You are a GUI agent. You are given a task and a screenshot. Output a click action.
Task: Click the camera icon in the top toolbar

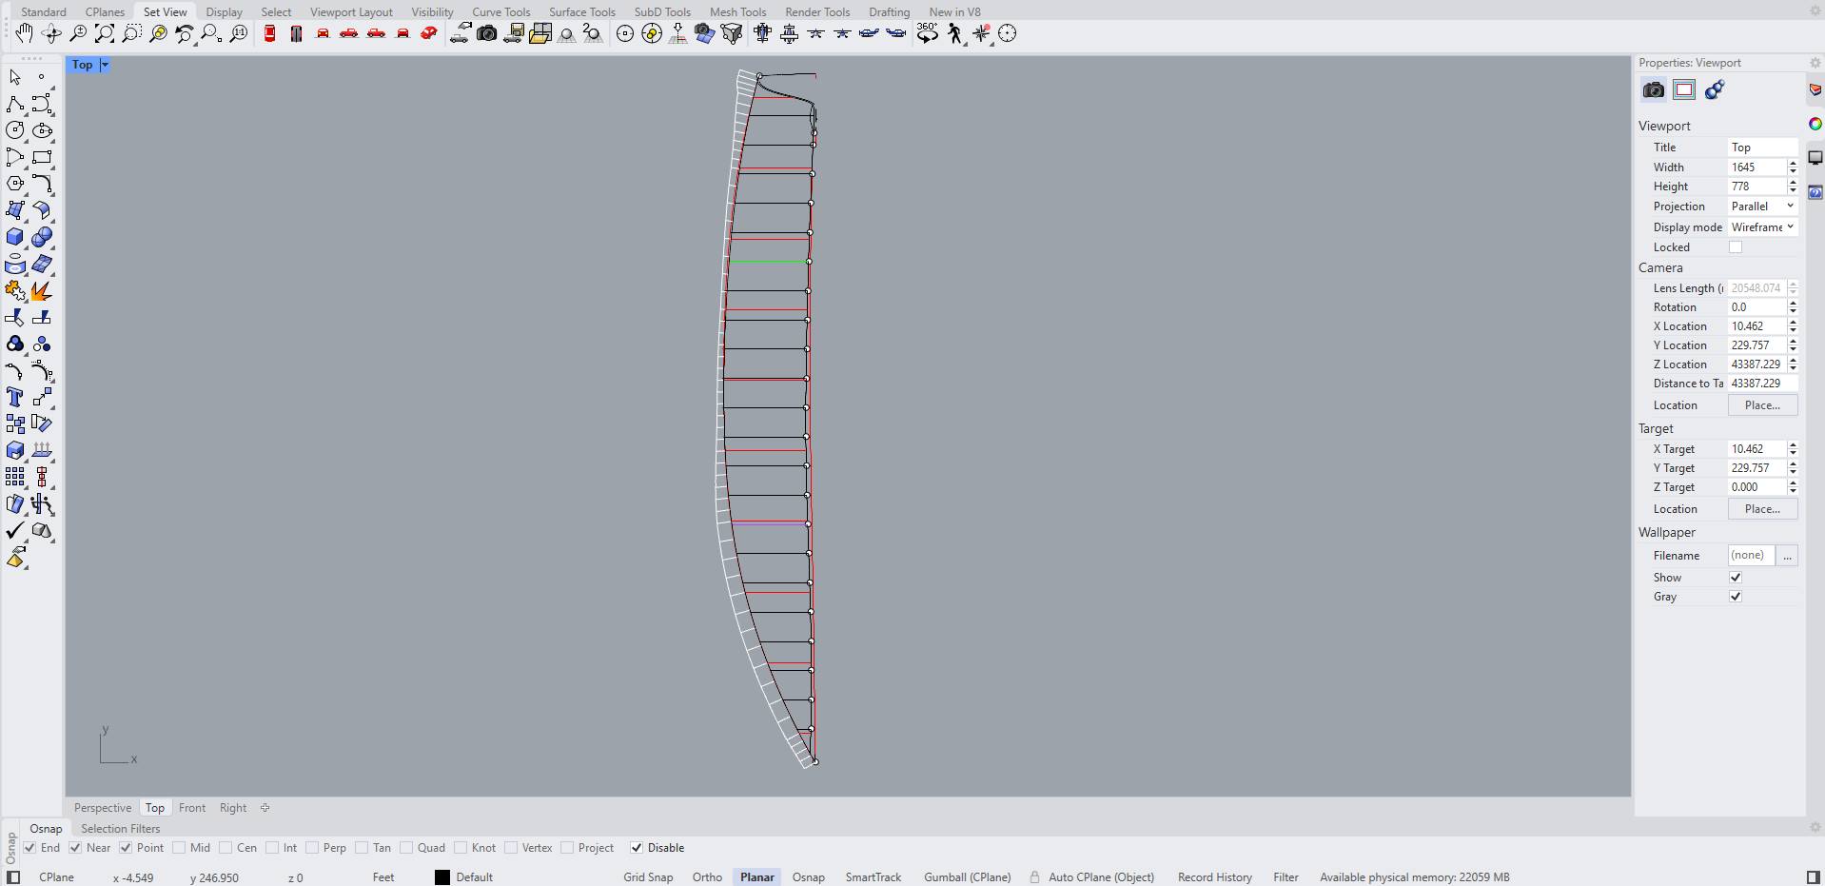tap(486, 34)
